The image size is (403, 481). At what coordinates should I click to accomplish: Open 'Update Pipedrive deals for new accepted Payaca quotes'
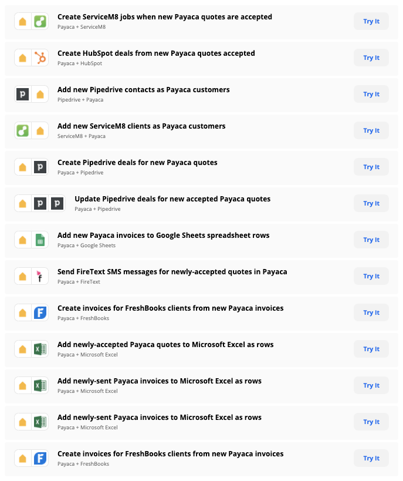[172, 199]
